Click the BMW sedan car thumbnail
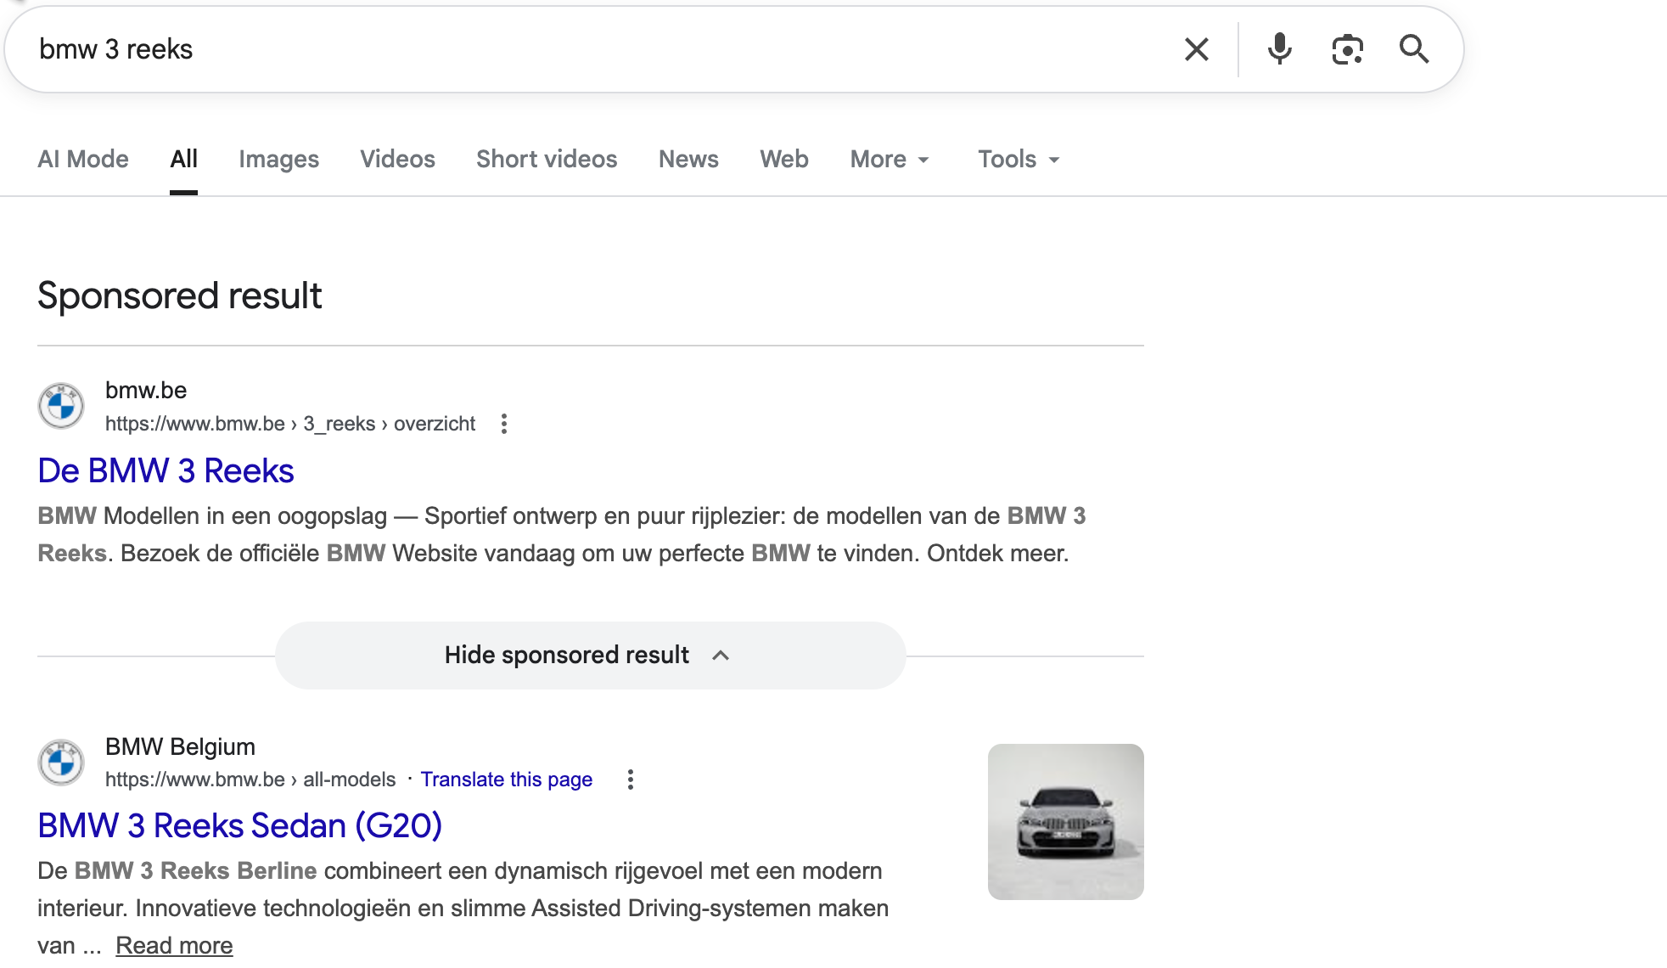The image size is (1667, 968). [x=1065, y=821]
